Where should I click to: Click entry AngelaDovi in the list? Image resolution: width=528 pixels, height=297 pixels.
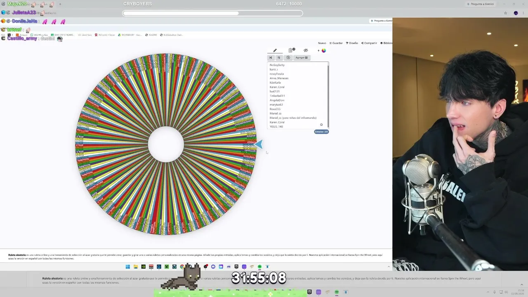(x=277, y=100)
